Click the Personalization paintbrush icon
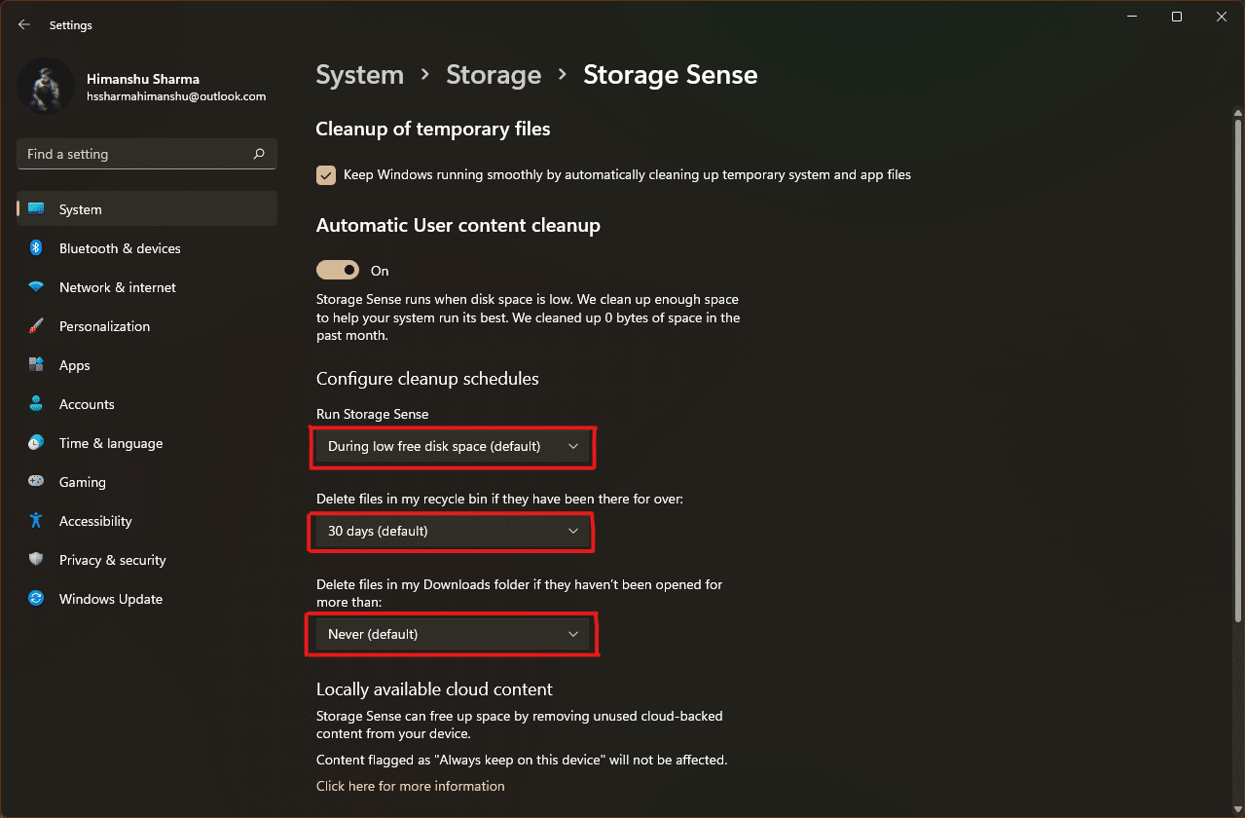This screenshot has height=818, width=1245. pyautogui.click(x=36, y=326)
